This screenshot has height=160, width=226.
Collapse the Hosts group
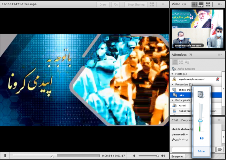(172, 74)
